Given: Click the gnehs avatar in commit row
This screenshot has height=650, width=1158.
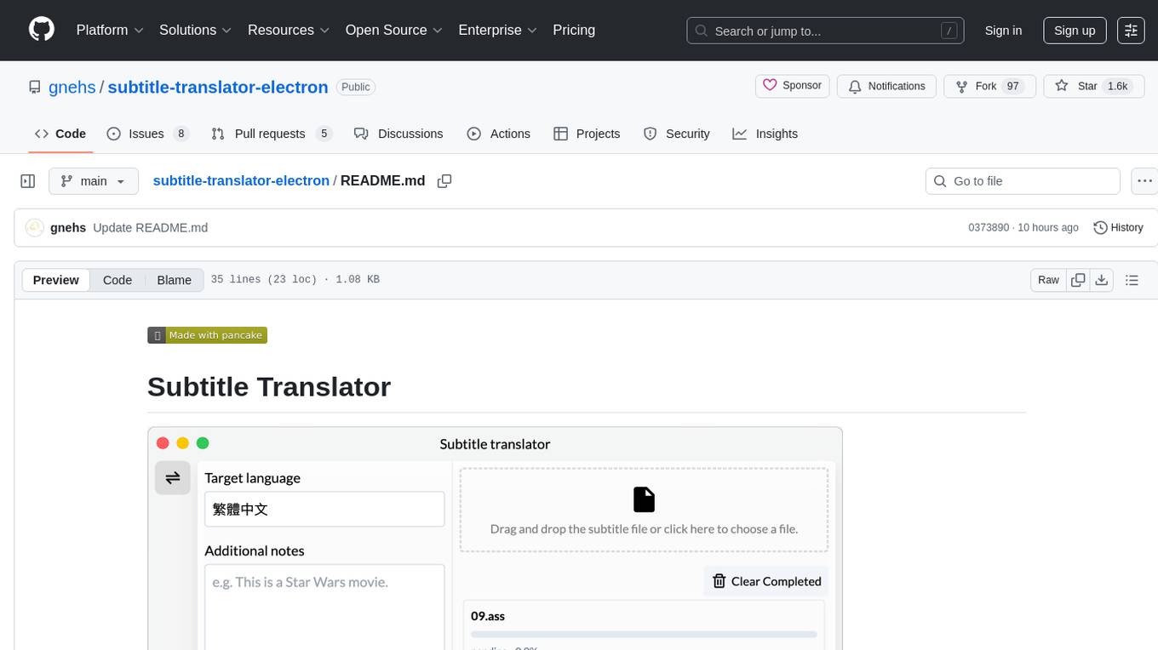Looking at the screenshot, I should pos(34,228).
